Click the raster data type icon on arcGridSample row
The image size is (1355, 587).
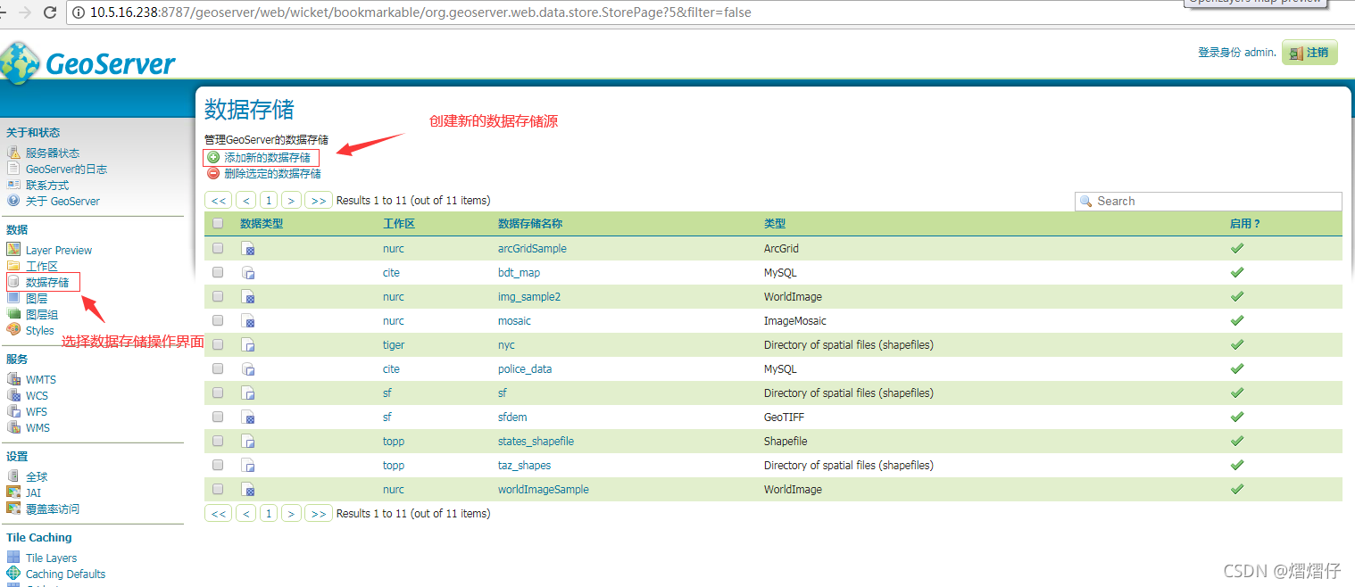248,248
